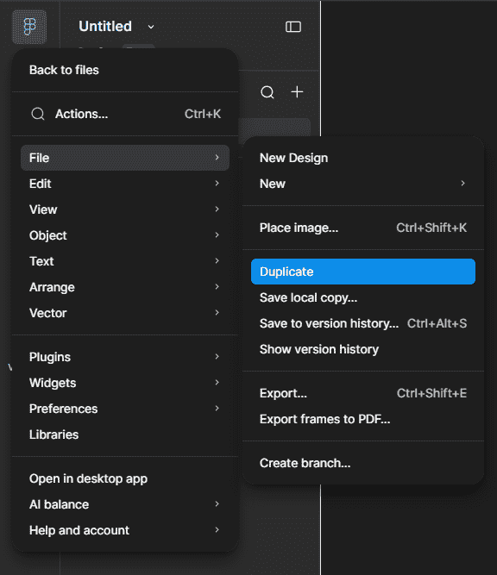This screenshot has width=497, height=575.
Task: Choose Export... from File submenu
Action: (363, 393)
